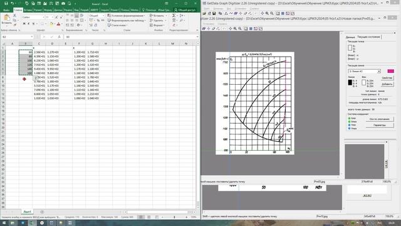Click the Excel vertical scrollbar

tap(198, 126)
